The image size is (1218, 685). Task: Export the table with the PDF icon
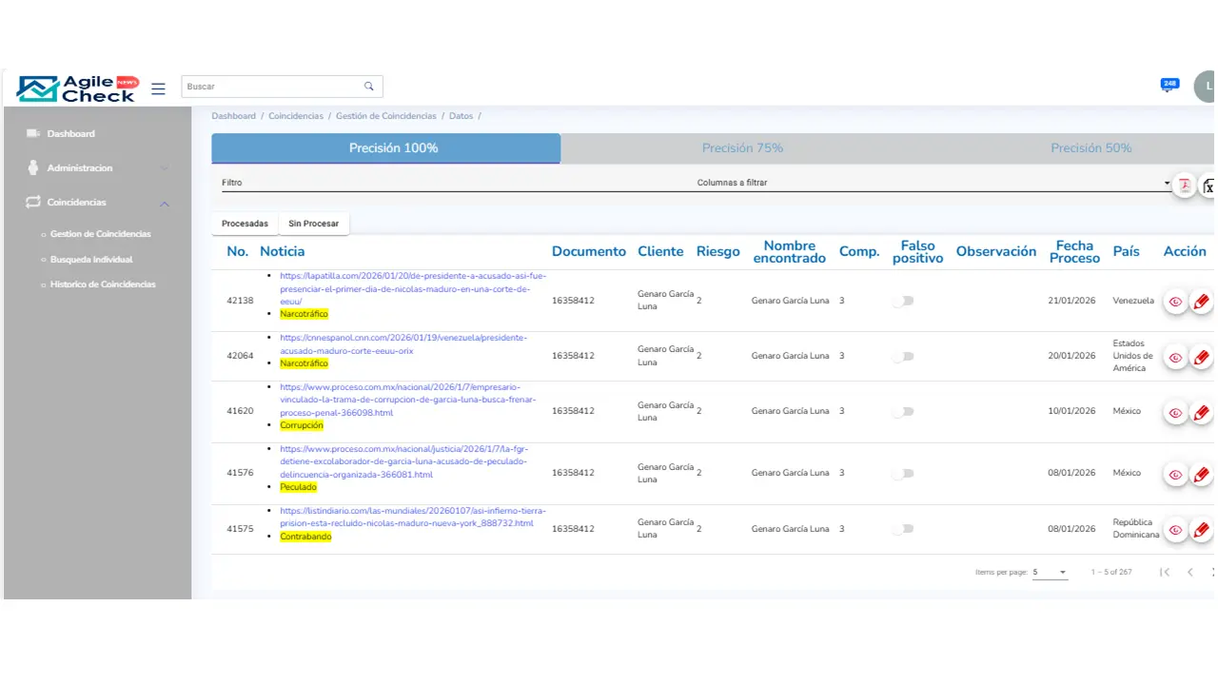1185,186
